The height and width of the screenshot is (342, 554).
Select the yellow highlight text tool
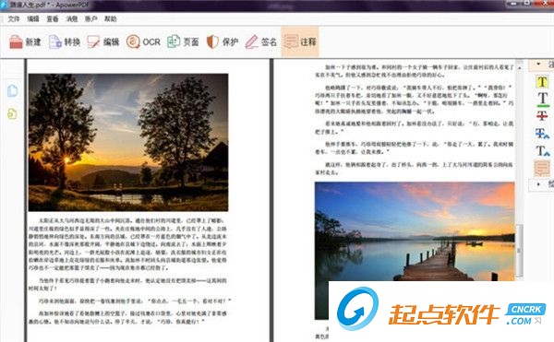point(542,82)
